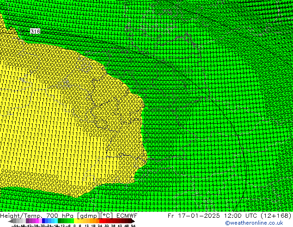Click the ECMWF model name label
This screenshot has height=227, width=293.
coord(127,216)
